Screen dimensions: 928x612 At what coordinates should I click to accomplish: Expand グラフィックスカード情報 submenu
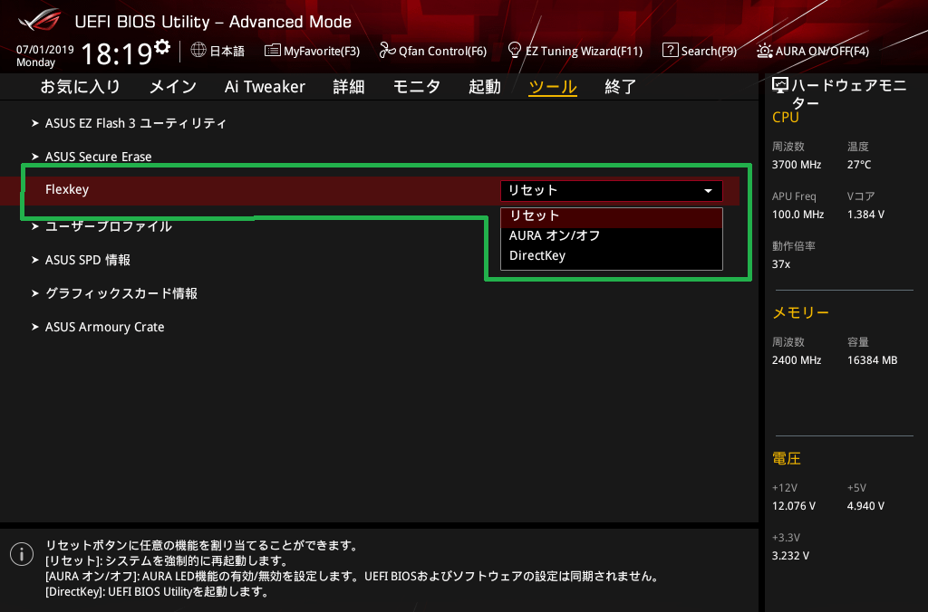(121, 294)
